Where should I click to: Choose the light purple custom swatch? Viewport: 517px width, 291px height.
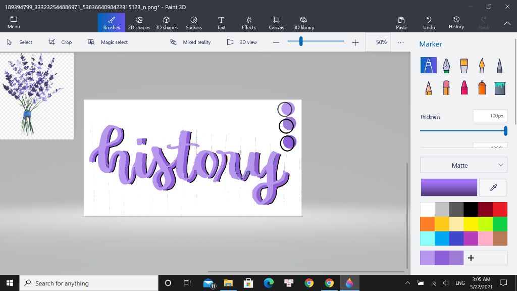click(x=427, y=258)
